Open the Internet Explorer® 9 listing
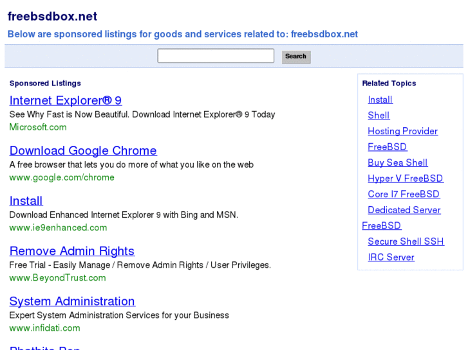 point(65,100)
